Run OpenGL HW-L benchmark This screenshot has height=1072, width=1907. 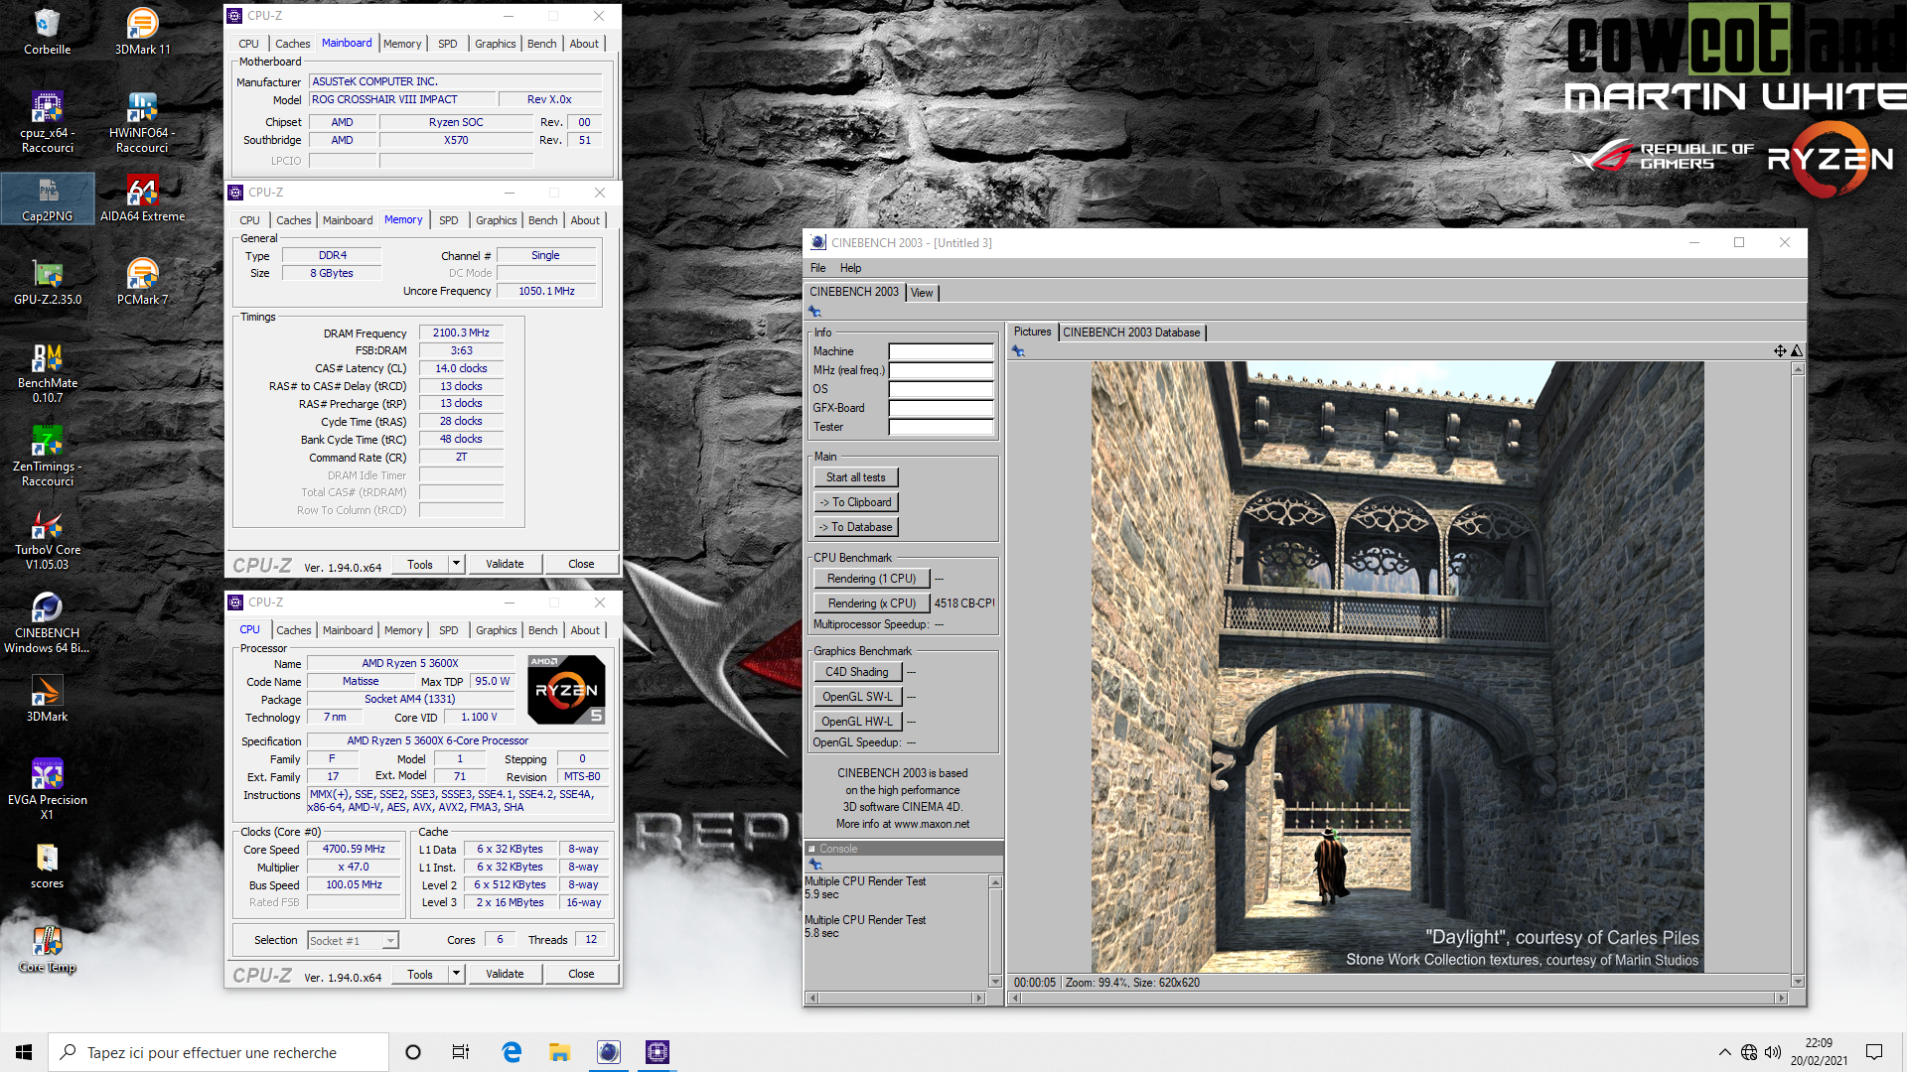point(857,722)
